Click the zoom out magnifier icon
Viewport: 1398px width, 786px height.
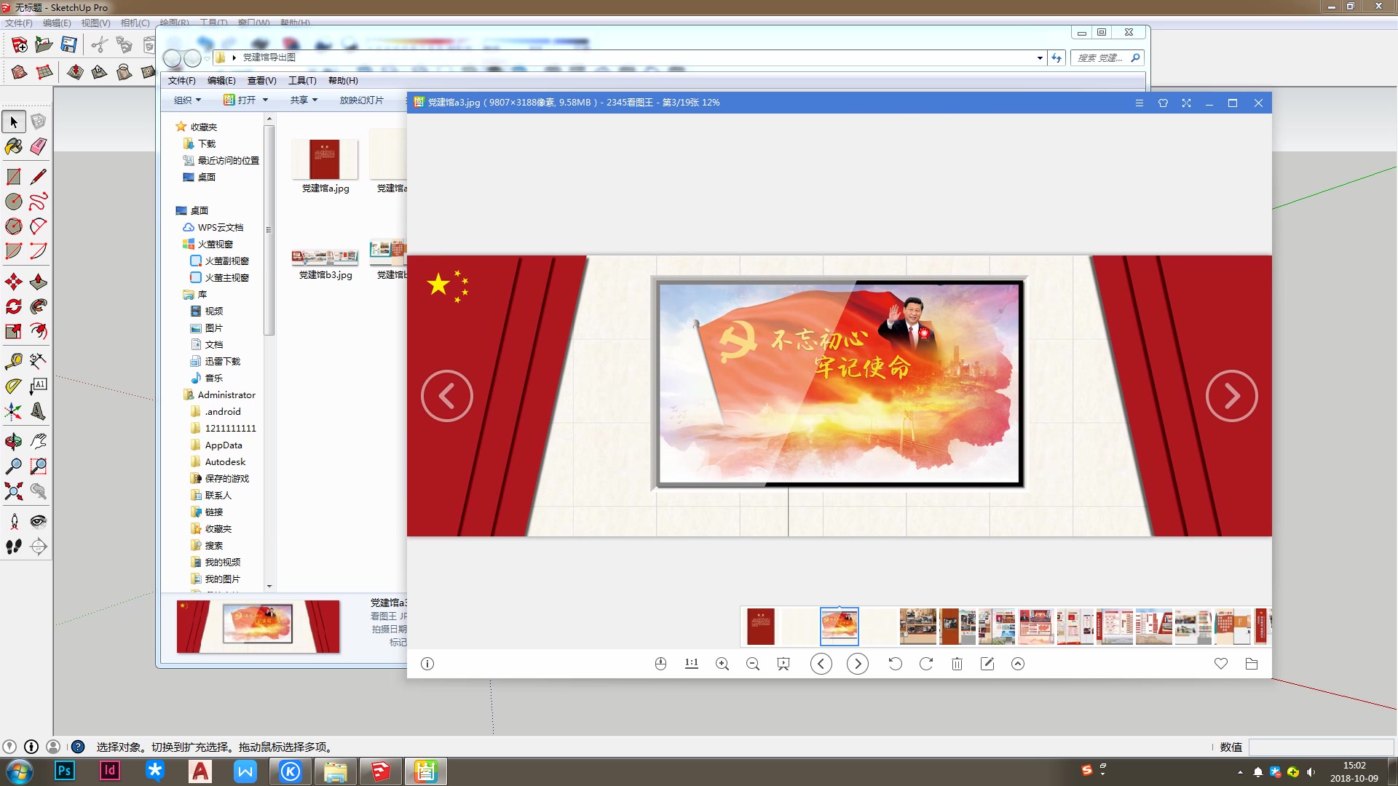[x=753, y=664]
